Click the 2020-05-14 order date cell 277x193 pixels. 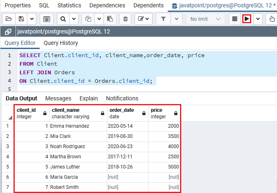click(128, 126)
